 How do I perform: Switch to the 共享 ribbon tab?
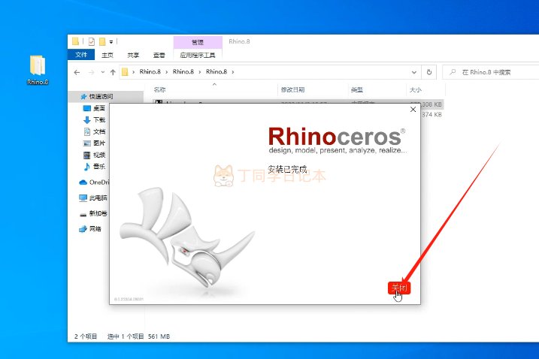click(x=133, y=55)
